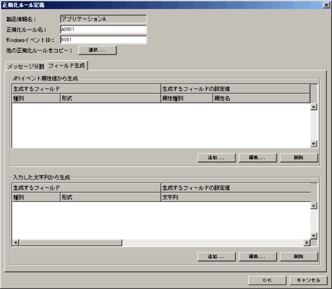The height and width of the screenshot is (289, 332).
Task: Open the 選択... button to copy another rule
Action: click(98, 50)
